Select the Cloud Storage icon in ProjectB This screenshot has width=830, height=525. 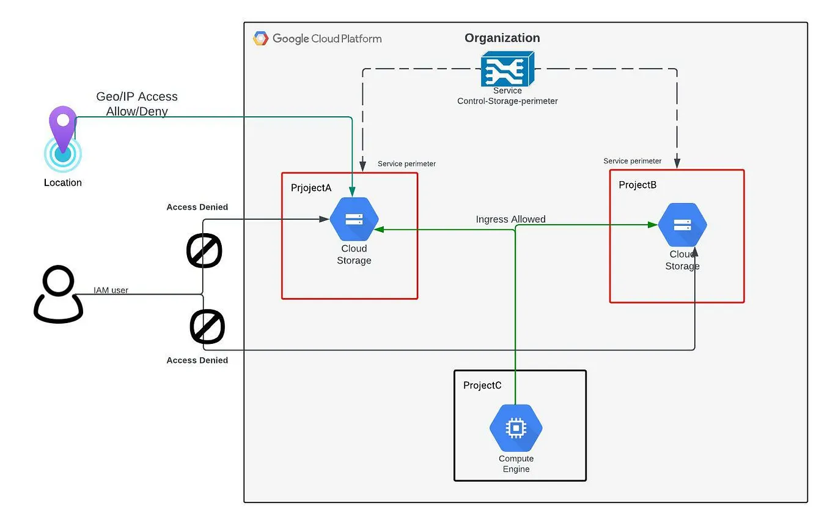point(683,225)
